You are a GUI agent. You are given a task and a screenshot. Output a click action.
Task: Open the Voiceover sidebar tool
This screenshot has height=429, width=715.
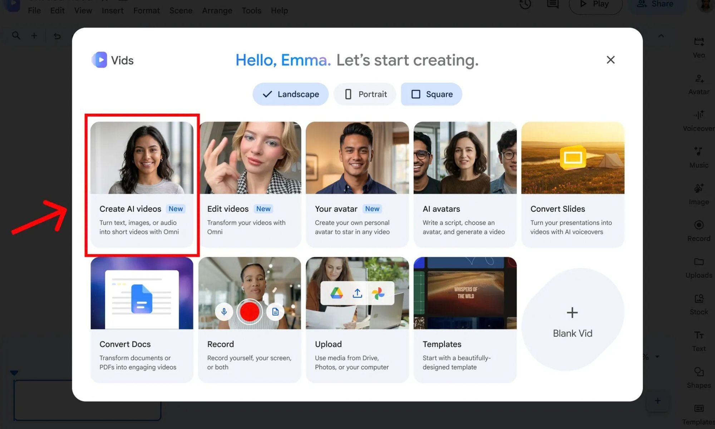pos(699,121)
